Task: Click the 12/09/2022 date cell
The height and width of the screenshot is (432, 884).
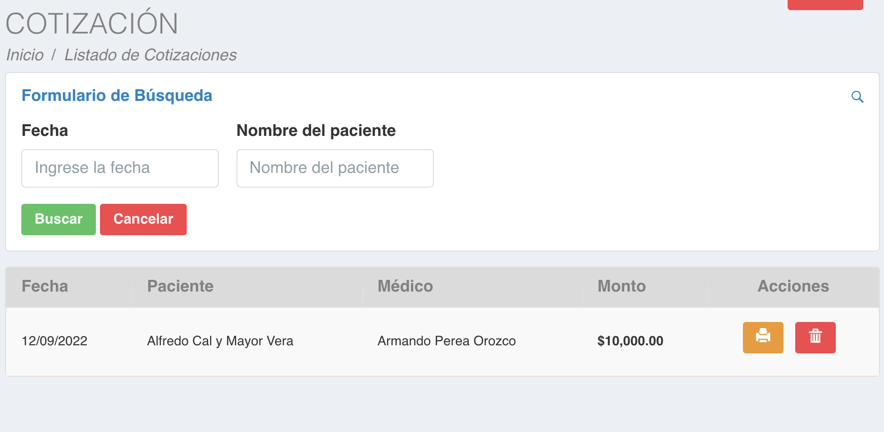Action: [x=54, y=341]
